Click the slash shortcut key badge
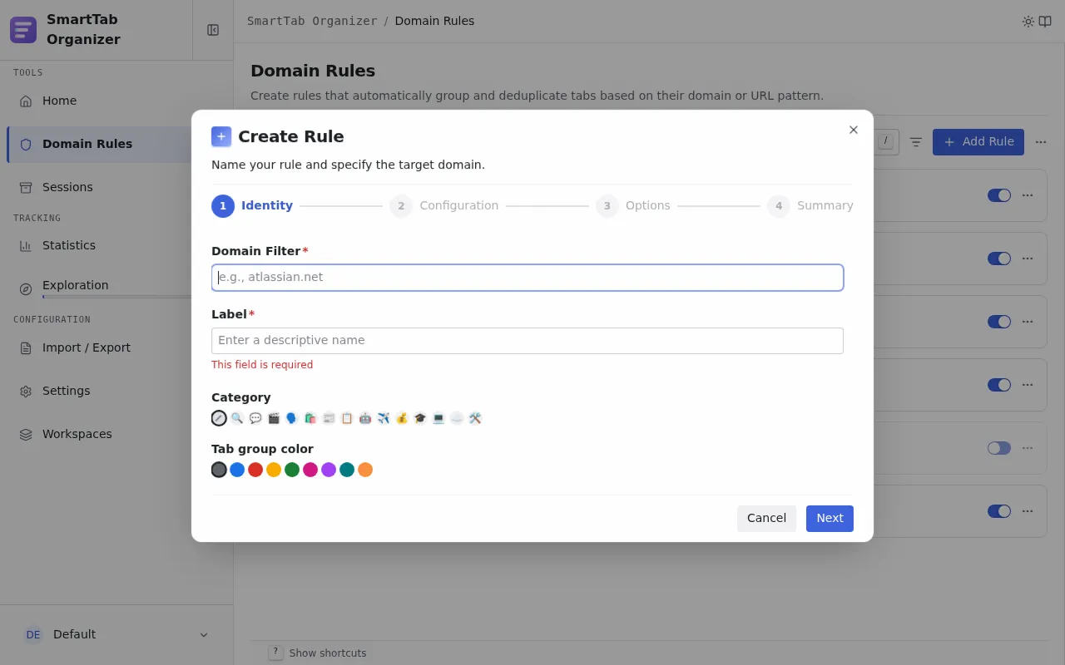Image resolution: width=1065 pixels, height=665 pixels. [x=885, y=141]
